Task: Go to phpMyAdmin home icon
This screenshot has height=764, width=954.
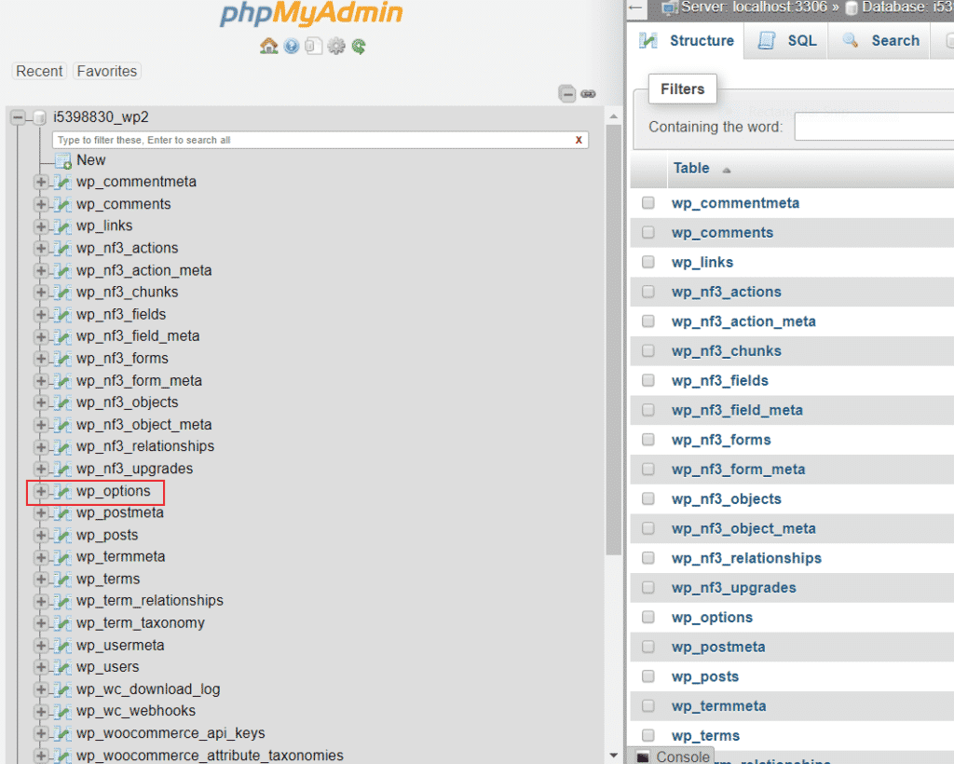Action: click(269, 46)
